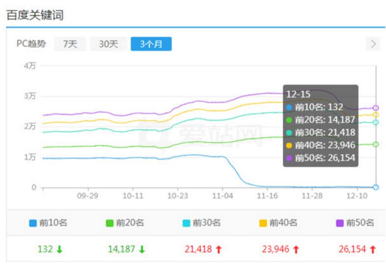This screenshot has width=386, height=264.
Task: Toggle the 前10名 legend series
Action: tap(48, 223)
